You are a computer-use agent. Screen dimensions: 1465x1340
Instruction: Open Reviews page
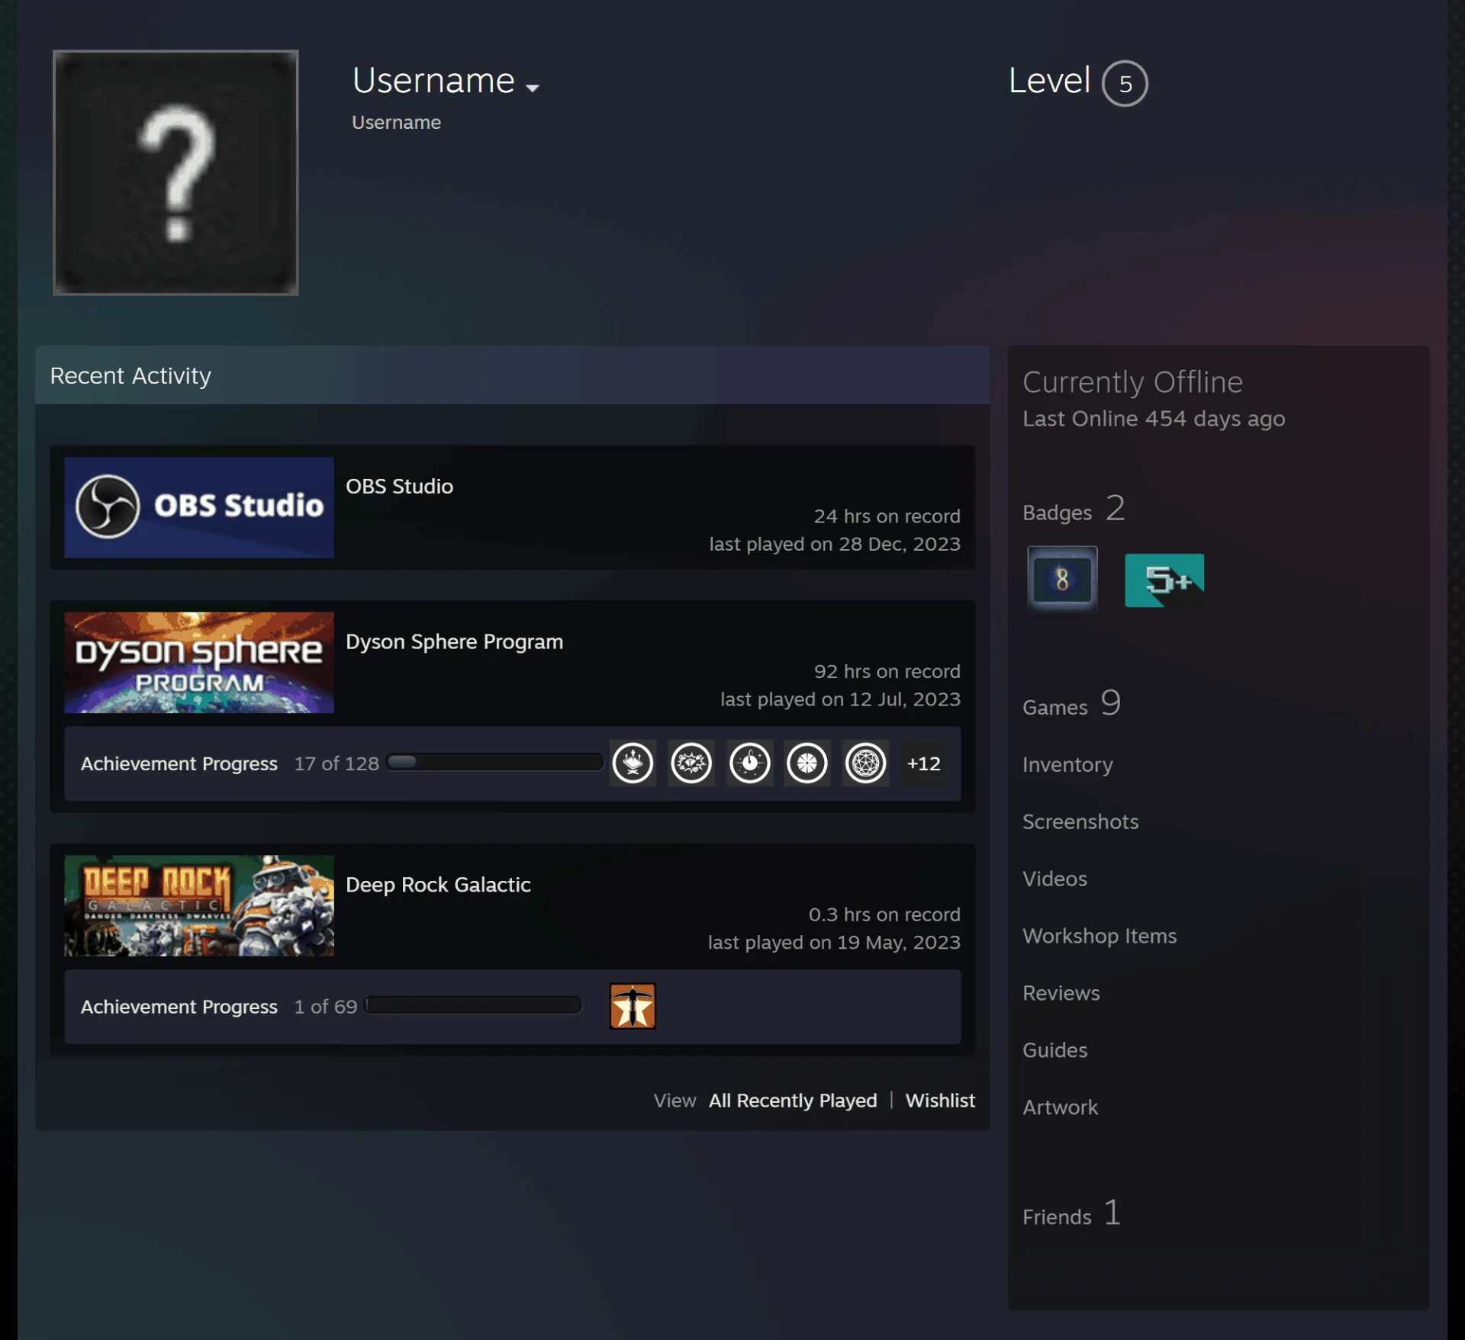tap(1061, 993)
